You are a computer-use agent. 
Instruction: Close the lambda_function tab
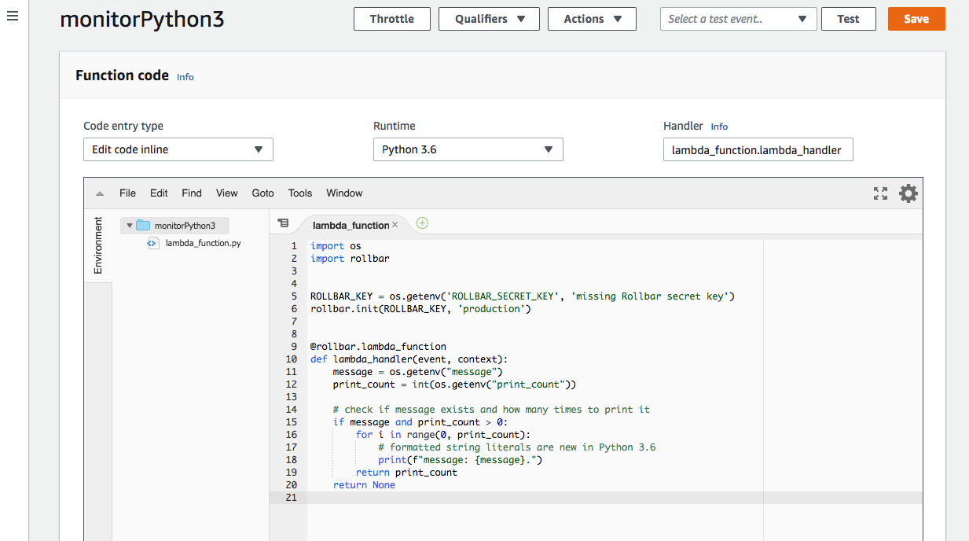[395, 224]
